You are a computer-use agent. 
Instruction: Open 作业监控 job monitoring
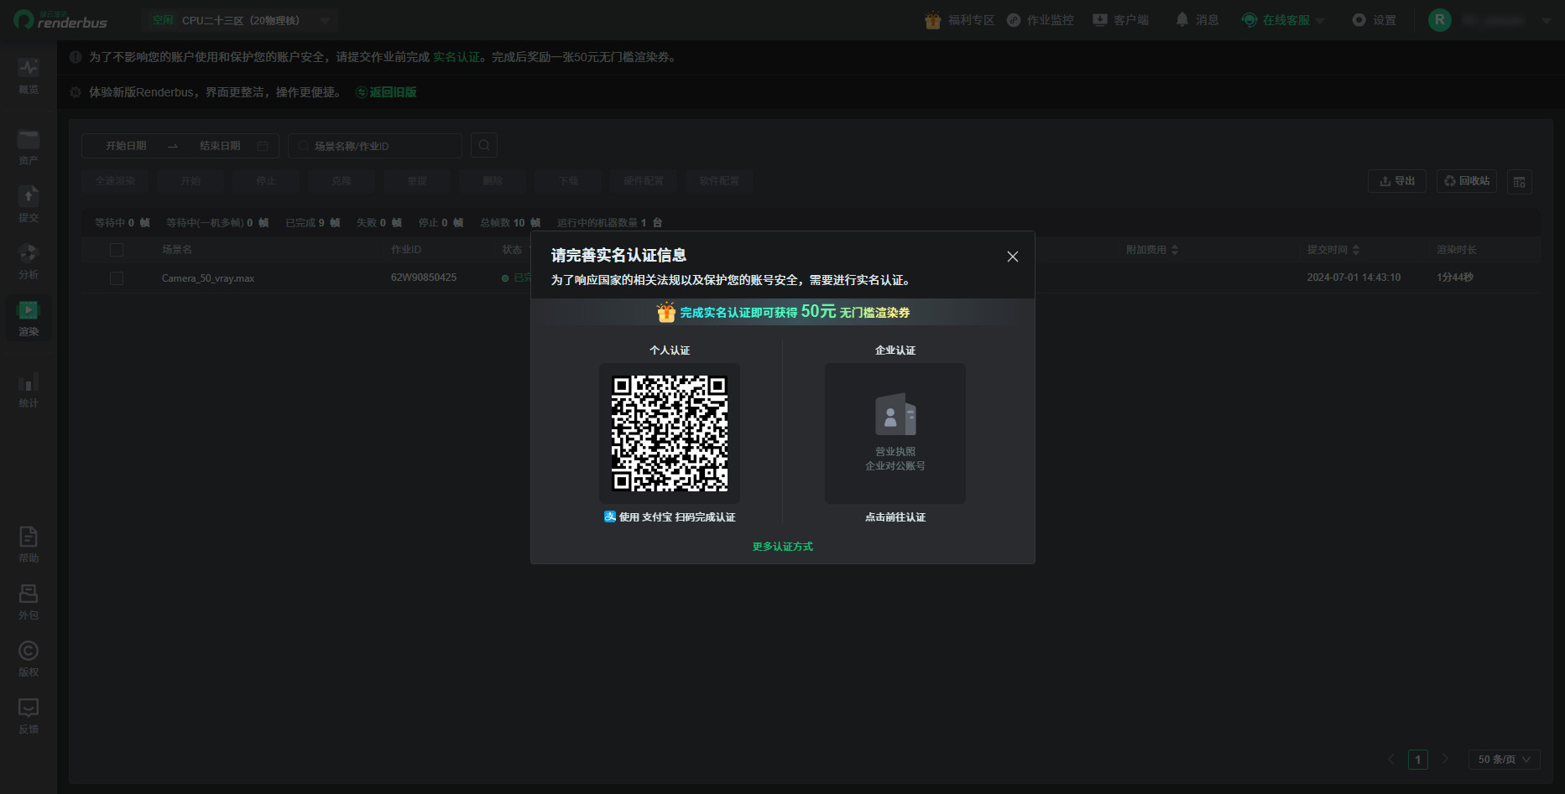(x=1041, y=20)
